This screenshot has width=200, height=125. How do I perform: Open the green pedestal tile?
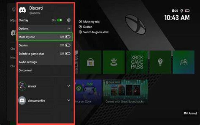[x=114, y=62]
